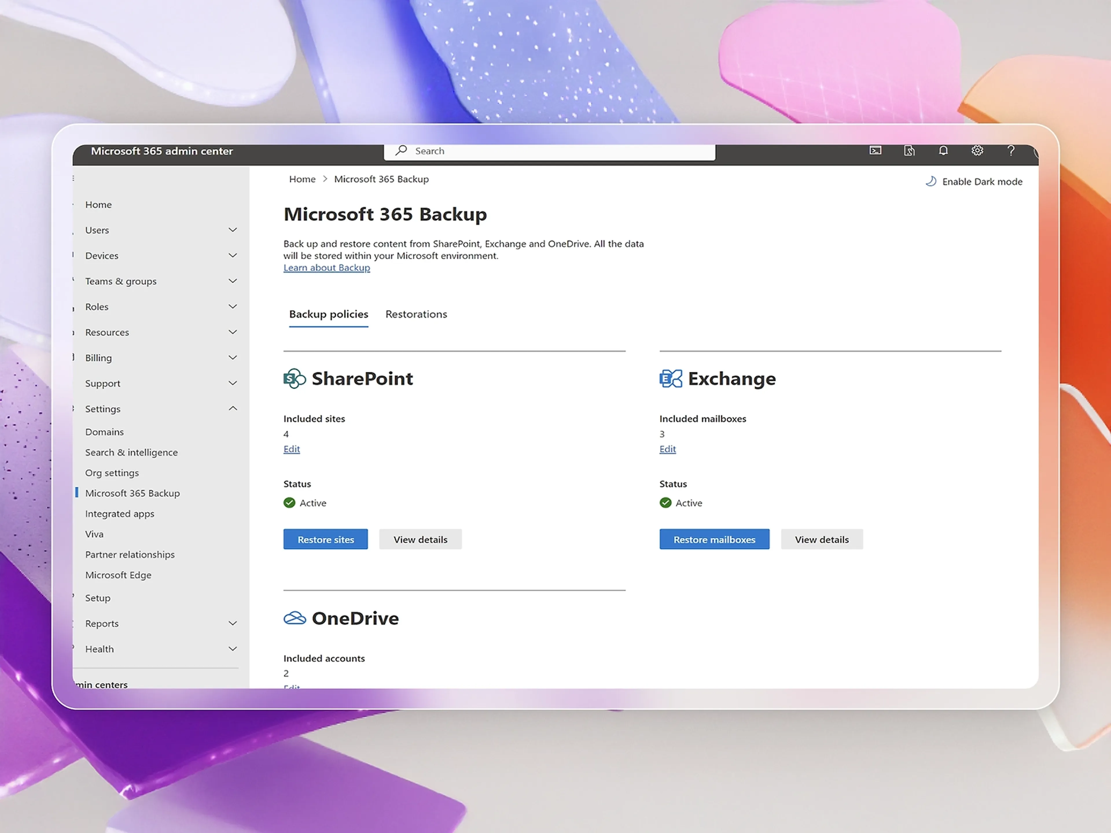The width and height of the screenshot is (1111, 833).
Task: Click the Exchange heading text
Action: click(x=732, y=379)
